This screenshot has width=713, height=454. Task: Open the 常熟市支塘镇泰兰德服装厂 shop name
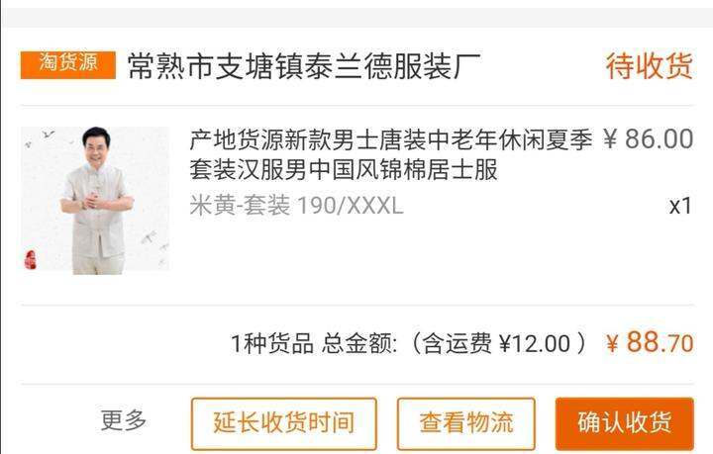pos(304,66)
